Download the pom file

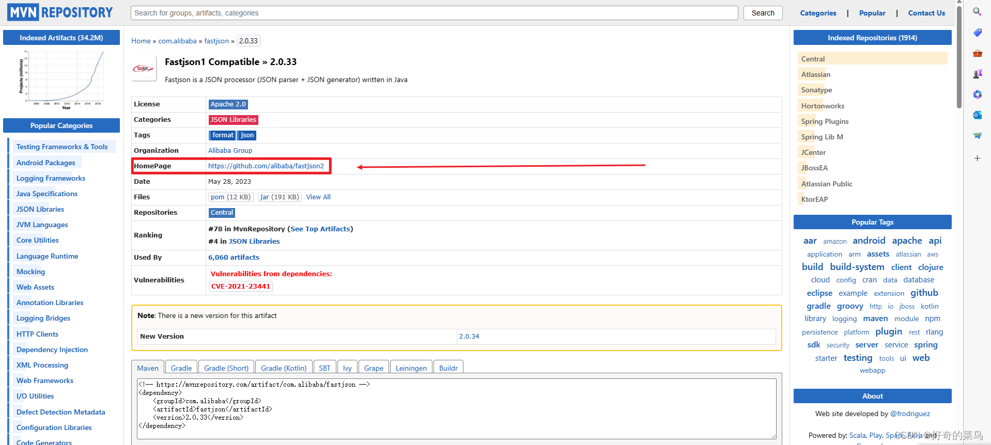230,197
